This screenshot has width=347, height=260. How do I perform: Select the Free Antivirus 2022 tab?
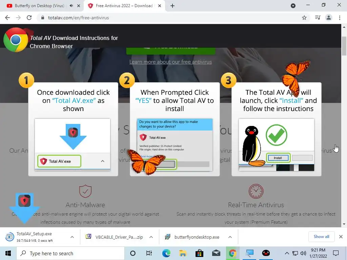click(124, 6)
